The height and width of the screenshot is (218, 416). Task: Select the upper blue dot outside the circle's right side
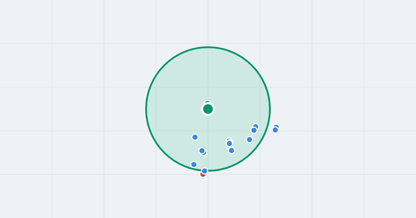(x=276, y=127)
